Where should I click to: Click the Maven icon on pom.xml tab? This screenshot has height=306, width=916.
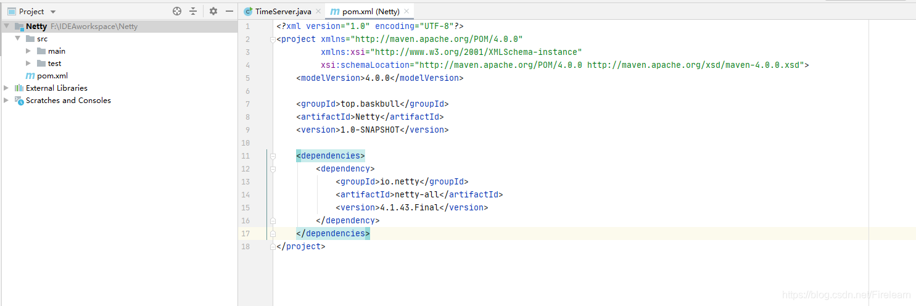click(x=335, y=12)
